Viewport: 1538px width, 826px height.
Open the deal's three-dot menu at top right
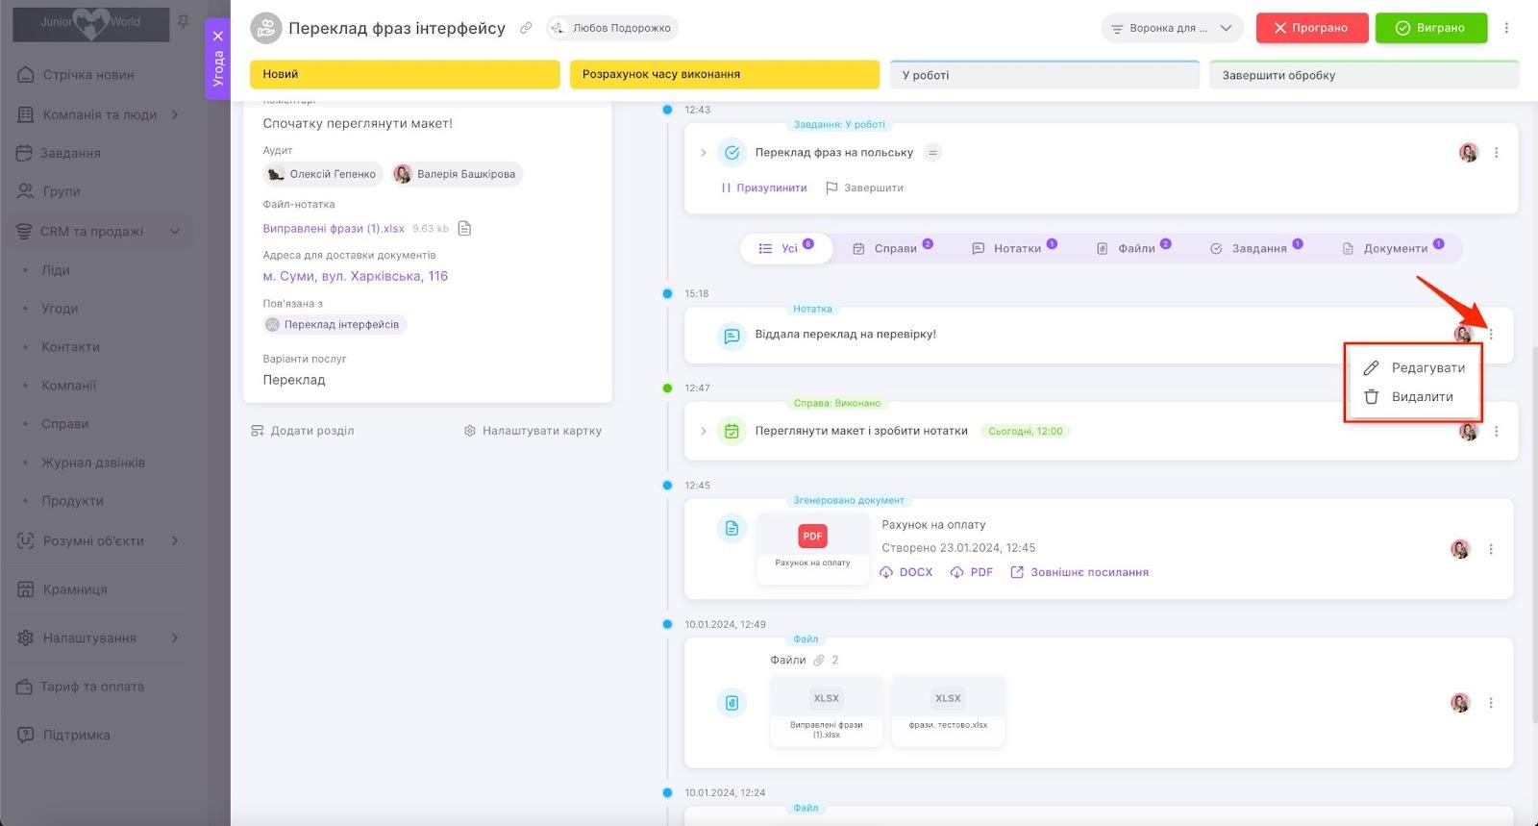tap(1506, 28)
